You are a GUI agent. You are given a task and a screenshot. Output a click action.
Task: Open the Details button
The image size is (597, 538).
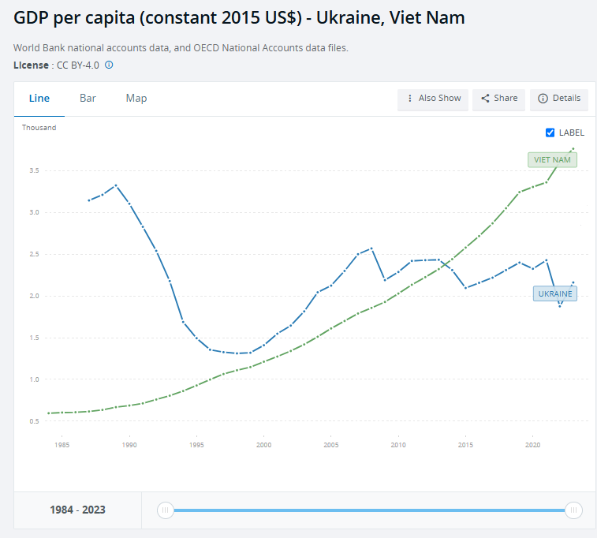pos(559,99)
